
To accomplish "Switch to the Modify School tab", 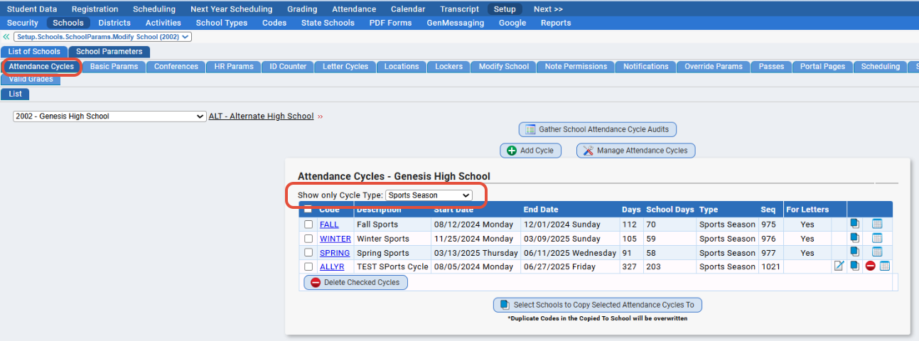I will pos(504,66).
